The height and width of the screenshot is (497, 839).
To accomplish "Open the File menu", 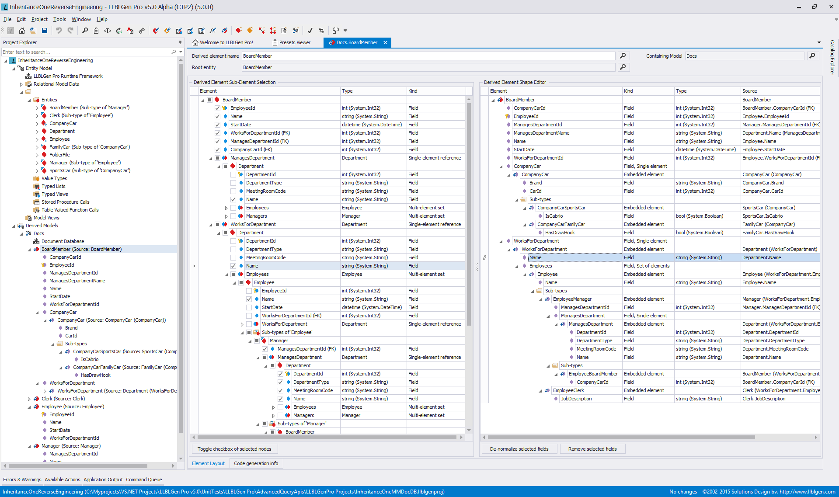I will click(7, 19).
